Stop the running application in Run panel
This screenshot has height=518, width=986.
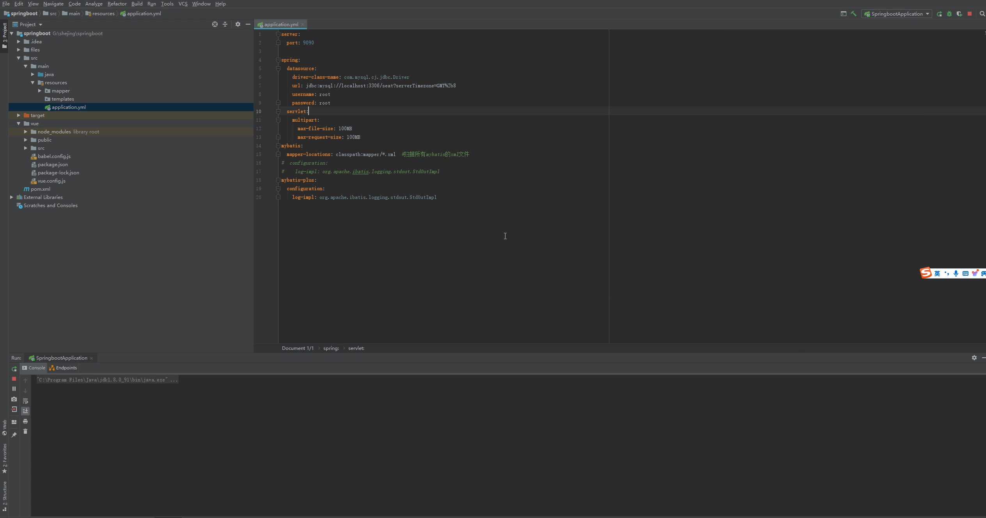pos(14,379)
